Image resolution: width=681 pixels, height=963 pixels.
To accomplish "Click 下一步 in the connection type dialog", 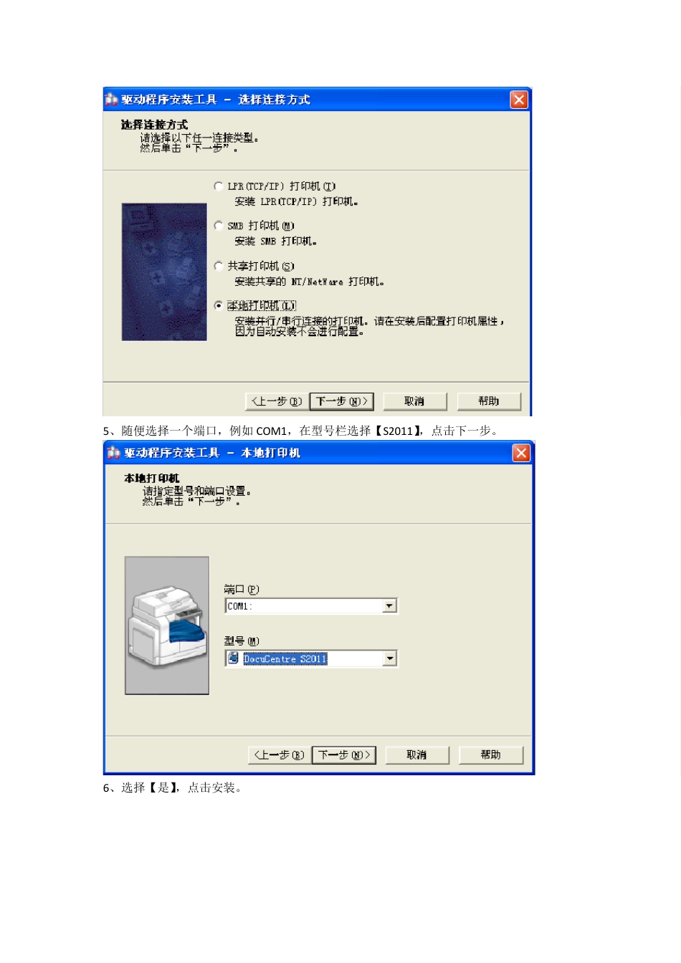I will coord(342,401).
